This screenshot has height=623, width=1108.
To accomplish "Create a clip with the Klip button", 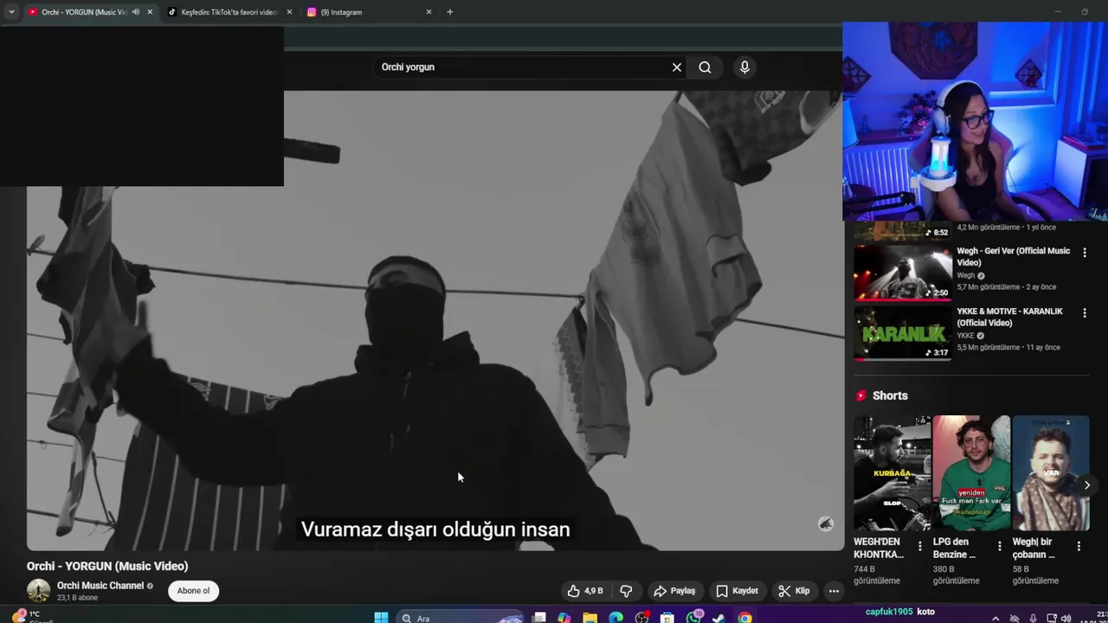I will (794, 591).
